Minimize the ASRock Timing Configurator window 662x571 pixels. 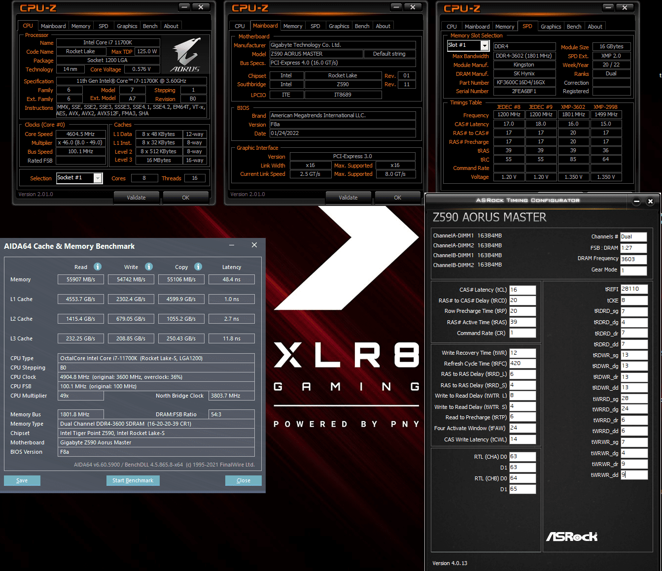click(x=636, y=201)
